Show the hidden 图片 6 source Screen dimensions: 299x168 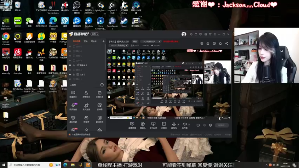(x=70, y=51)
